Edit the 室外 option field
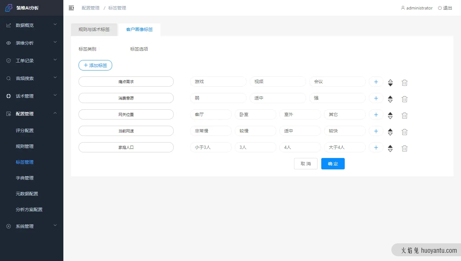This screenshot has width=461, height=261. [x=300, y=114]
